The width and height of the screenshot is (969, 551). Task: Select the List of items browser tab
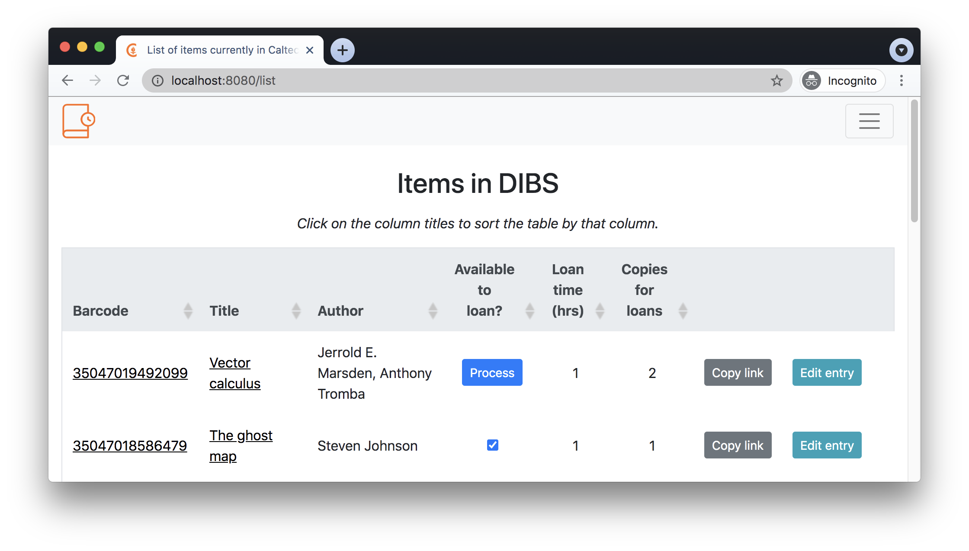[220, 50]
